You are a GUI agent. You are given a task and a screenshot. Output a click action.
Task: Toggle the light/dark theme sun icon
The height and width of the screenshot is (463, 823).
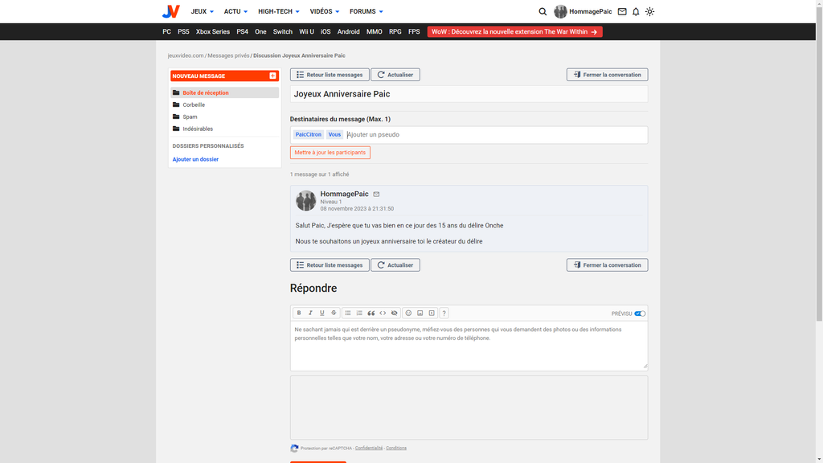[649, 11]
